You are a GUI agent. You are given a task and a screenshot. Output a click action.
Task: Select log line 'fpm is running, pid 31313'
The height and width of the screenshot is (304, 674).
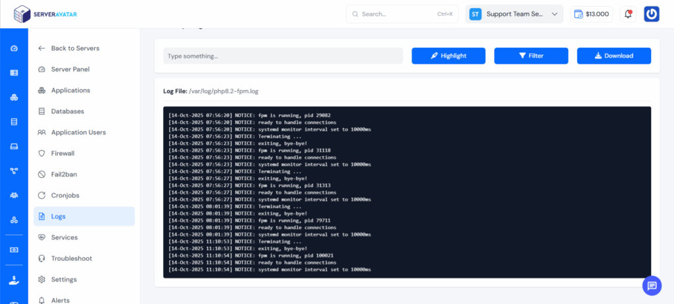click(249, 186)
